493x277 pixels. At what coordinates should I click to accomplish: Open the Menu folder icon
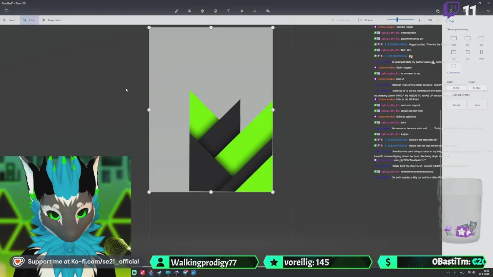click(x=7, y=11)
